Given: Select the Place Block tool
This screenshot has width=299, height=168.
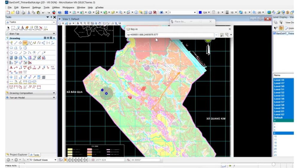Looking at the screenshot, I should point(11,48).
